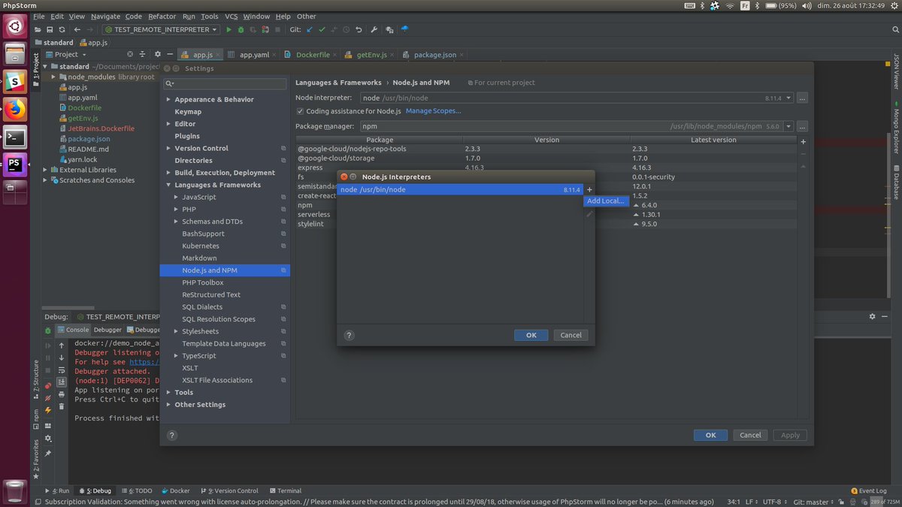This screenshot has width=902, height=507.
Task: Open the File menu
Action: point(38,16)
